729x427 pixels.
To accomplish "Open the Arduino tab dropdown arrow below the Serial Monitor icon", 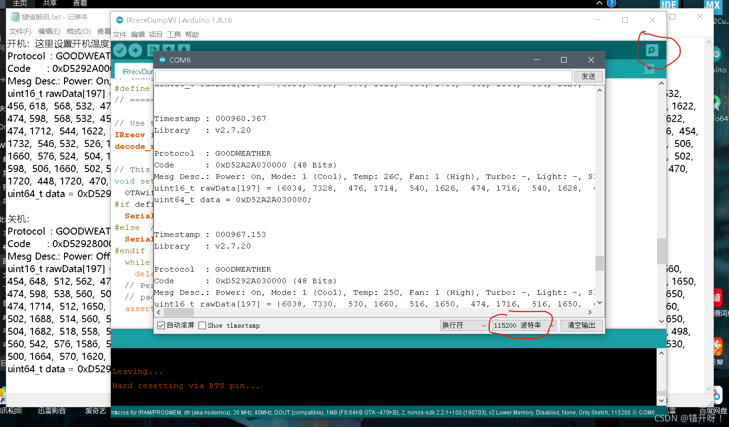I will coord(649,69).
